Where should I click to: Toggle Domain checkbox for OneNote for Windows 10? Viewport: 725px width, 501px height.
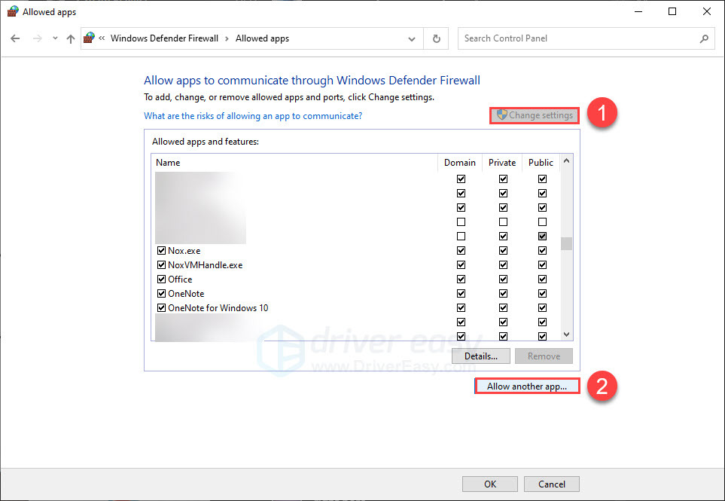click(461, 308)
